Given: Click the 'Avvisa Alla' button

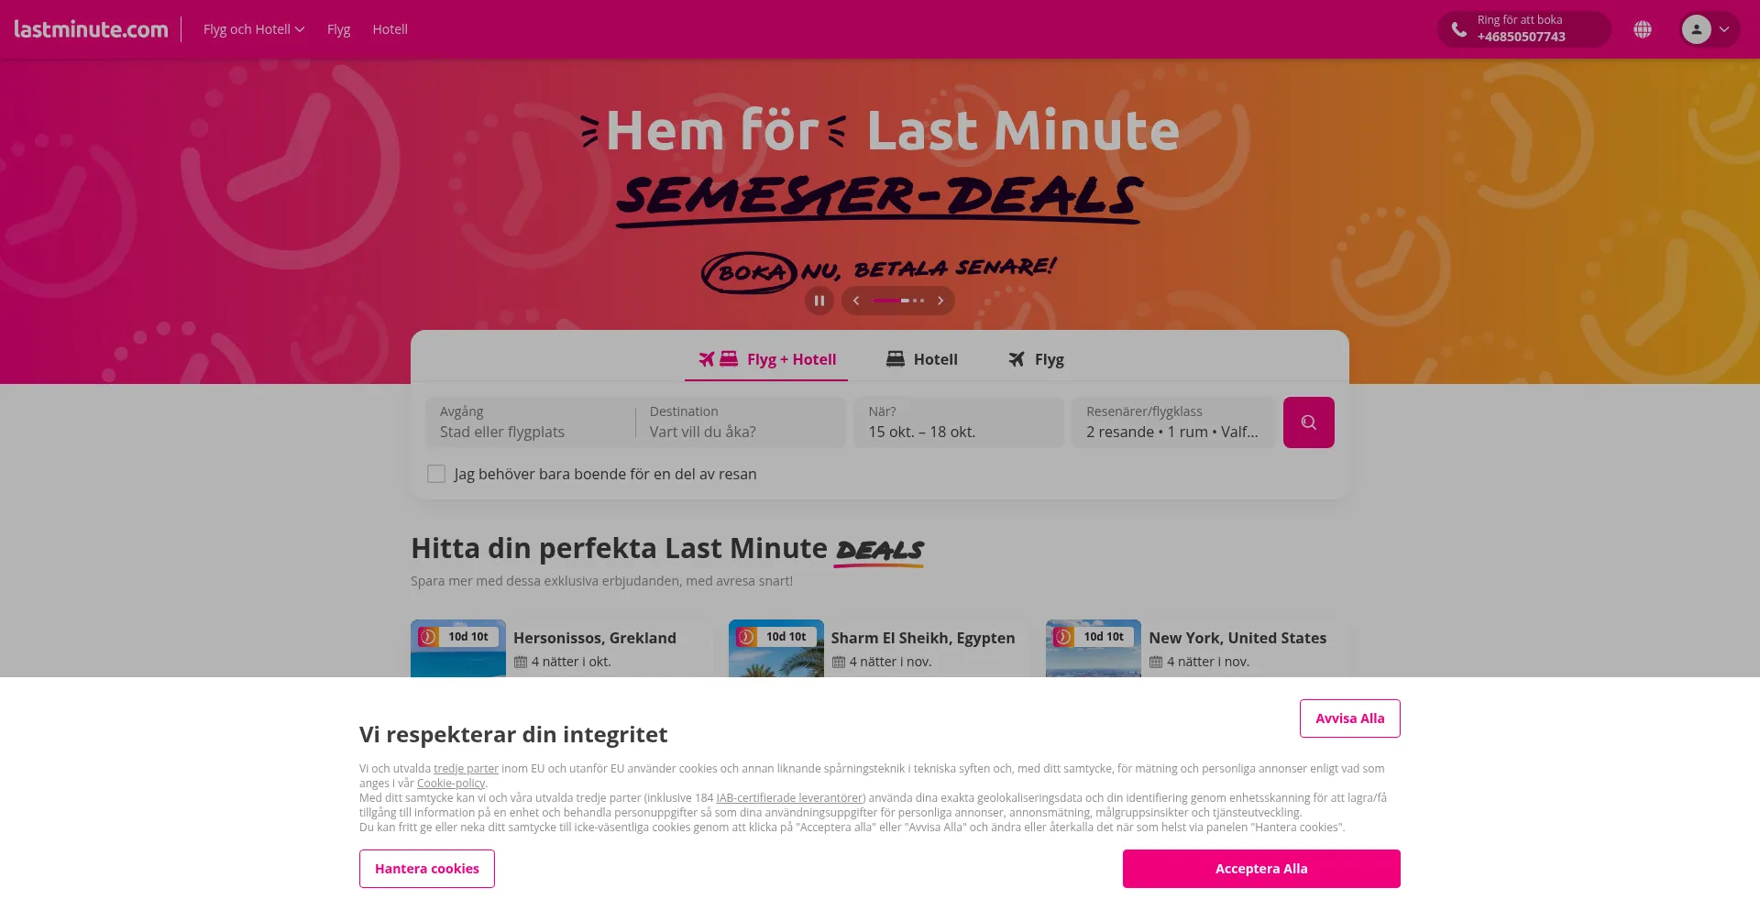Looking at the screenshot, I should pyautogui.click(x=1349, y=718).
